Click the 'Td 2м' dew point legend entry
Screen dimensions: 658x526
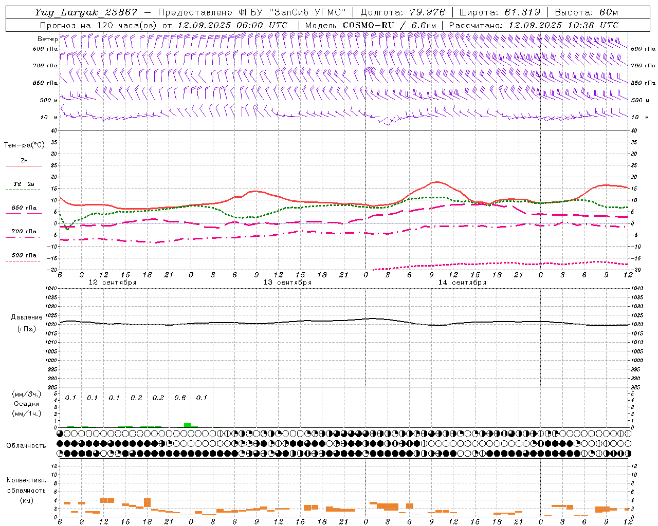pos(24,184)
